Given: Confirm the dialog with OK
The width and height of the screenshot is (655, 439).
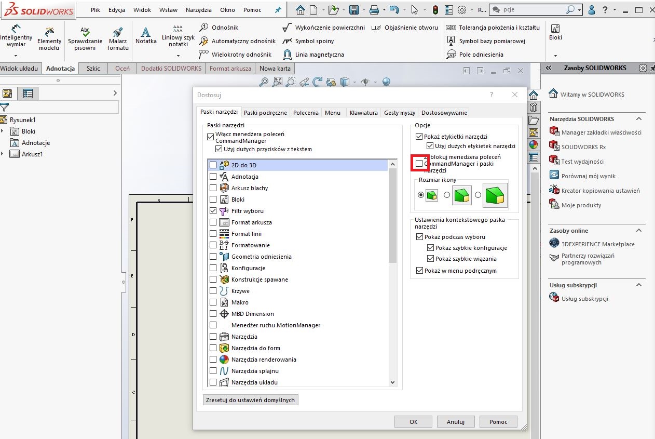Looking at the screenshot, I should [x=413, y=422].
